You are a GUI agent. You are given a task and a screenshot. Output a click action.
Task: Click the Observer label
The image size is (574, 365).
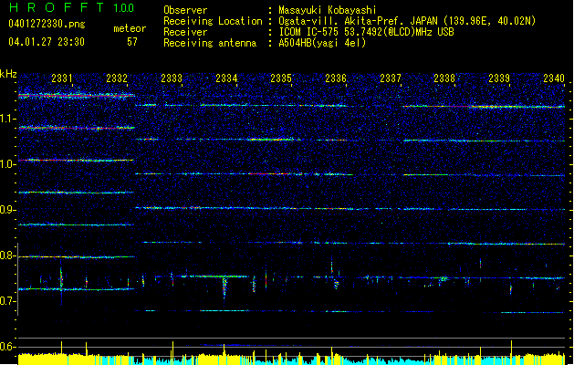[185, 10]
